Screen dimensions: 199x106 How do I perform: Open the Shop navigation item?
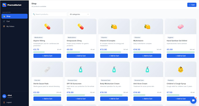click(x=14, y=16)
